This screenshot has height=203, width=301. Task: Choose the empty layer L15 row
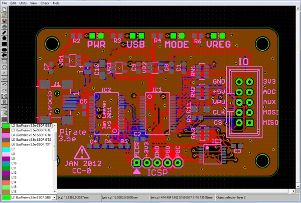[x=27, y=187]
